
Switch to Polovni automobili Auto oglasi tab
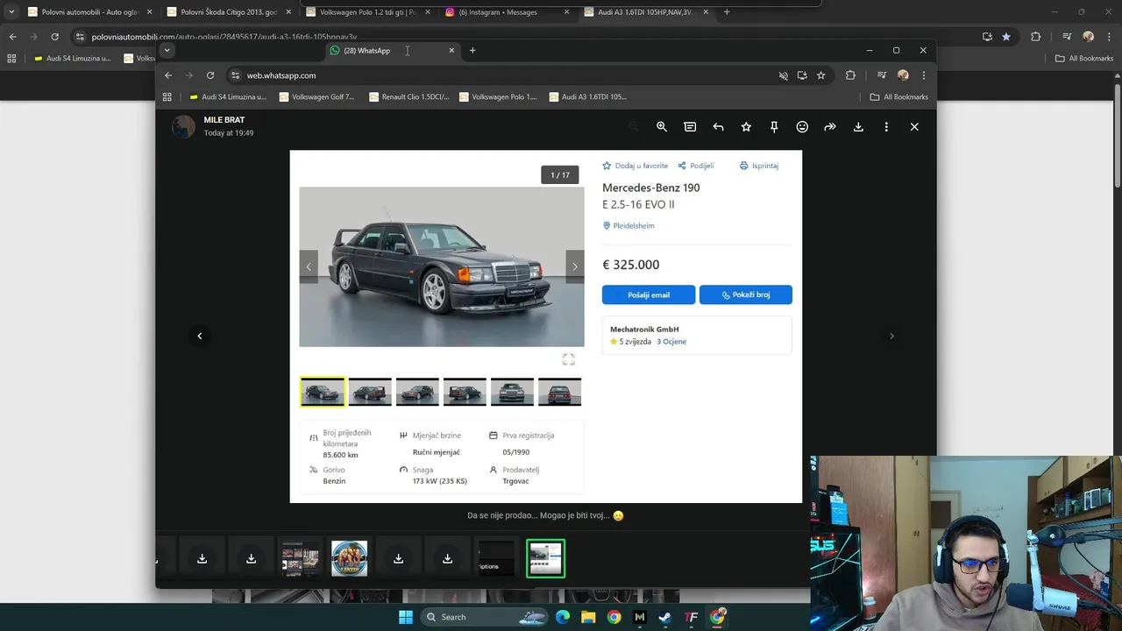pyautogui.click(x=89, y=12)
